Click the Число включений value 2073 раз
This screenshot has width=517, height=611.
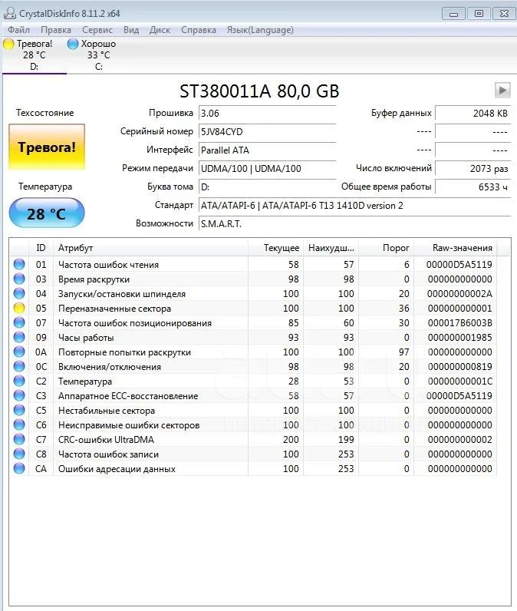(473, 168)
